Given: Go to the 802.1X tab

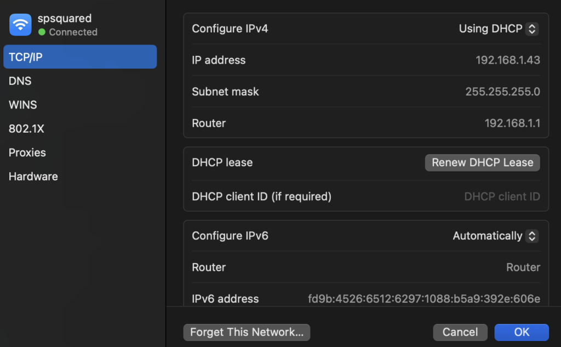Looking at the screenshot, I should pos(26,129).
